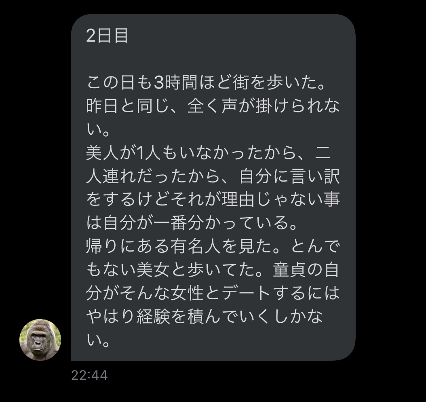Click the line starting '帰りにある有名人を見た'
Viewport: 426px width, 402px height.
[x=213, y=246]
